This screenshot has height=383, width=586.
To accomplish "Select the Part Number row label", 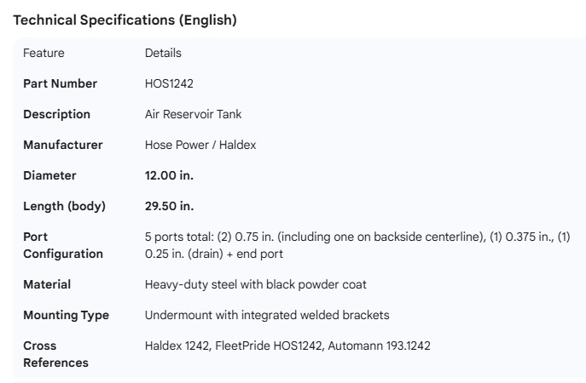I will 60,83.
